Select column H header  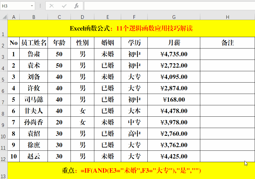(x=228, y=17)
